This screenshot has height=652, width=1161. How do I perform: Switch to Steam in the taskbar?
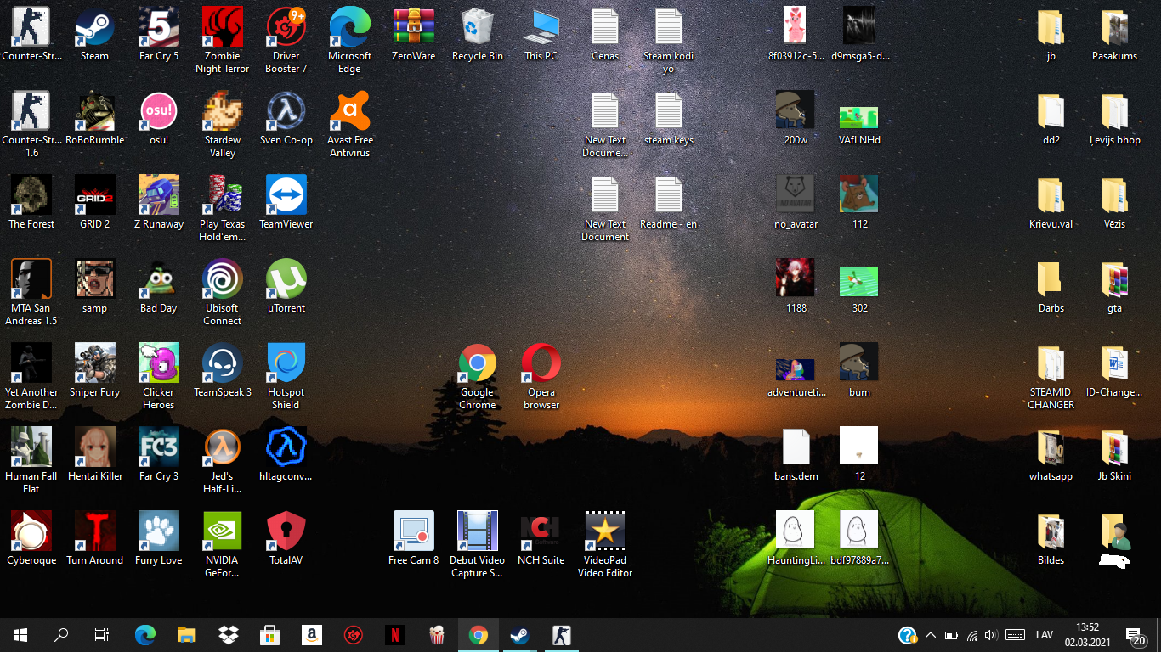pyautogui.click(x=519, y=634)
